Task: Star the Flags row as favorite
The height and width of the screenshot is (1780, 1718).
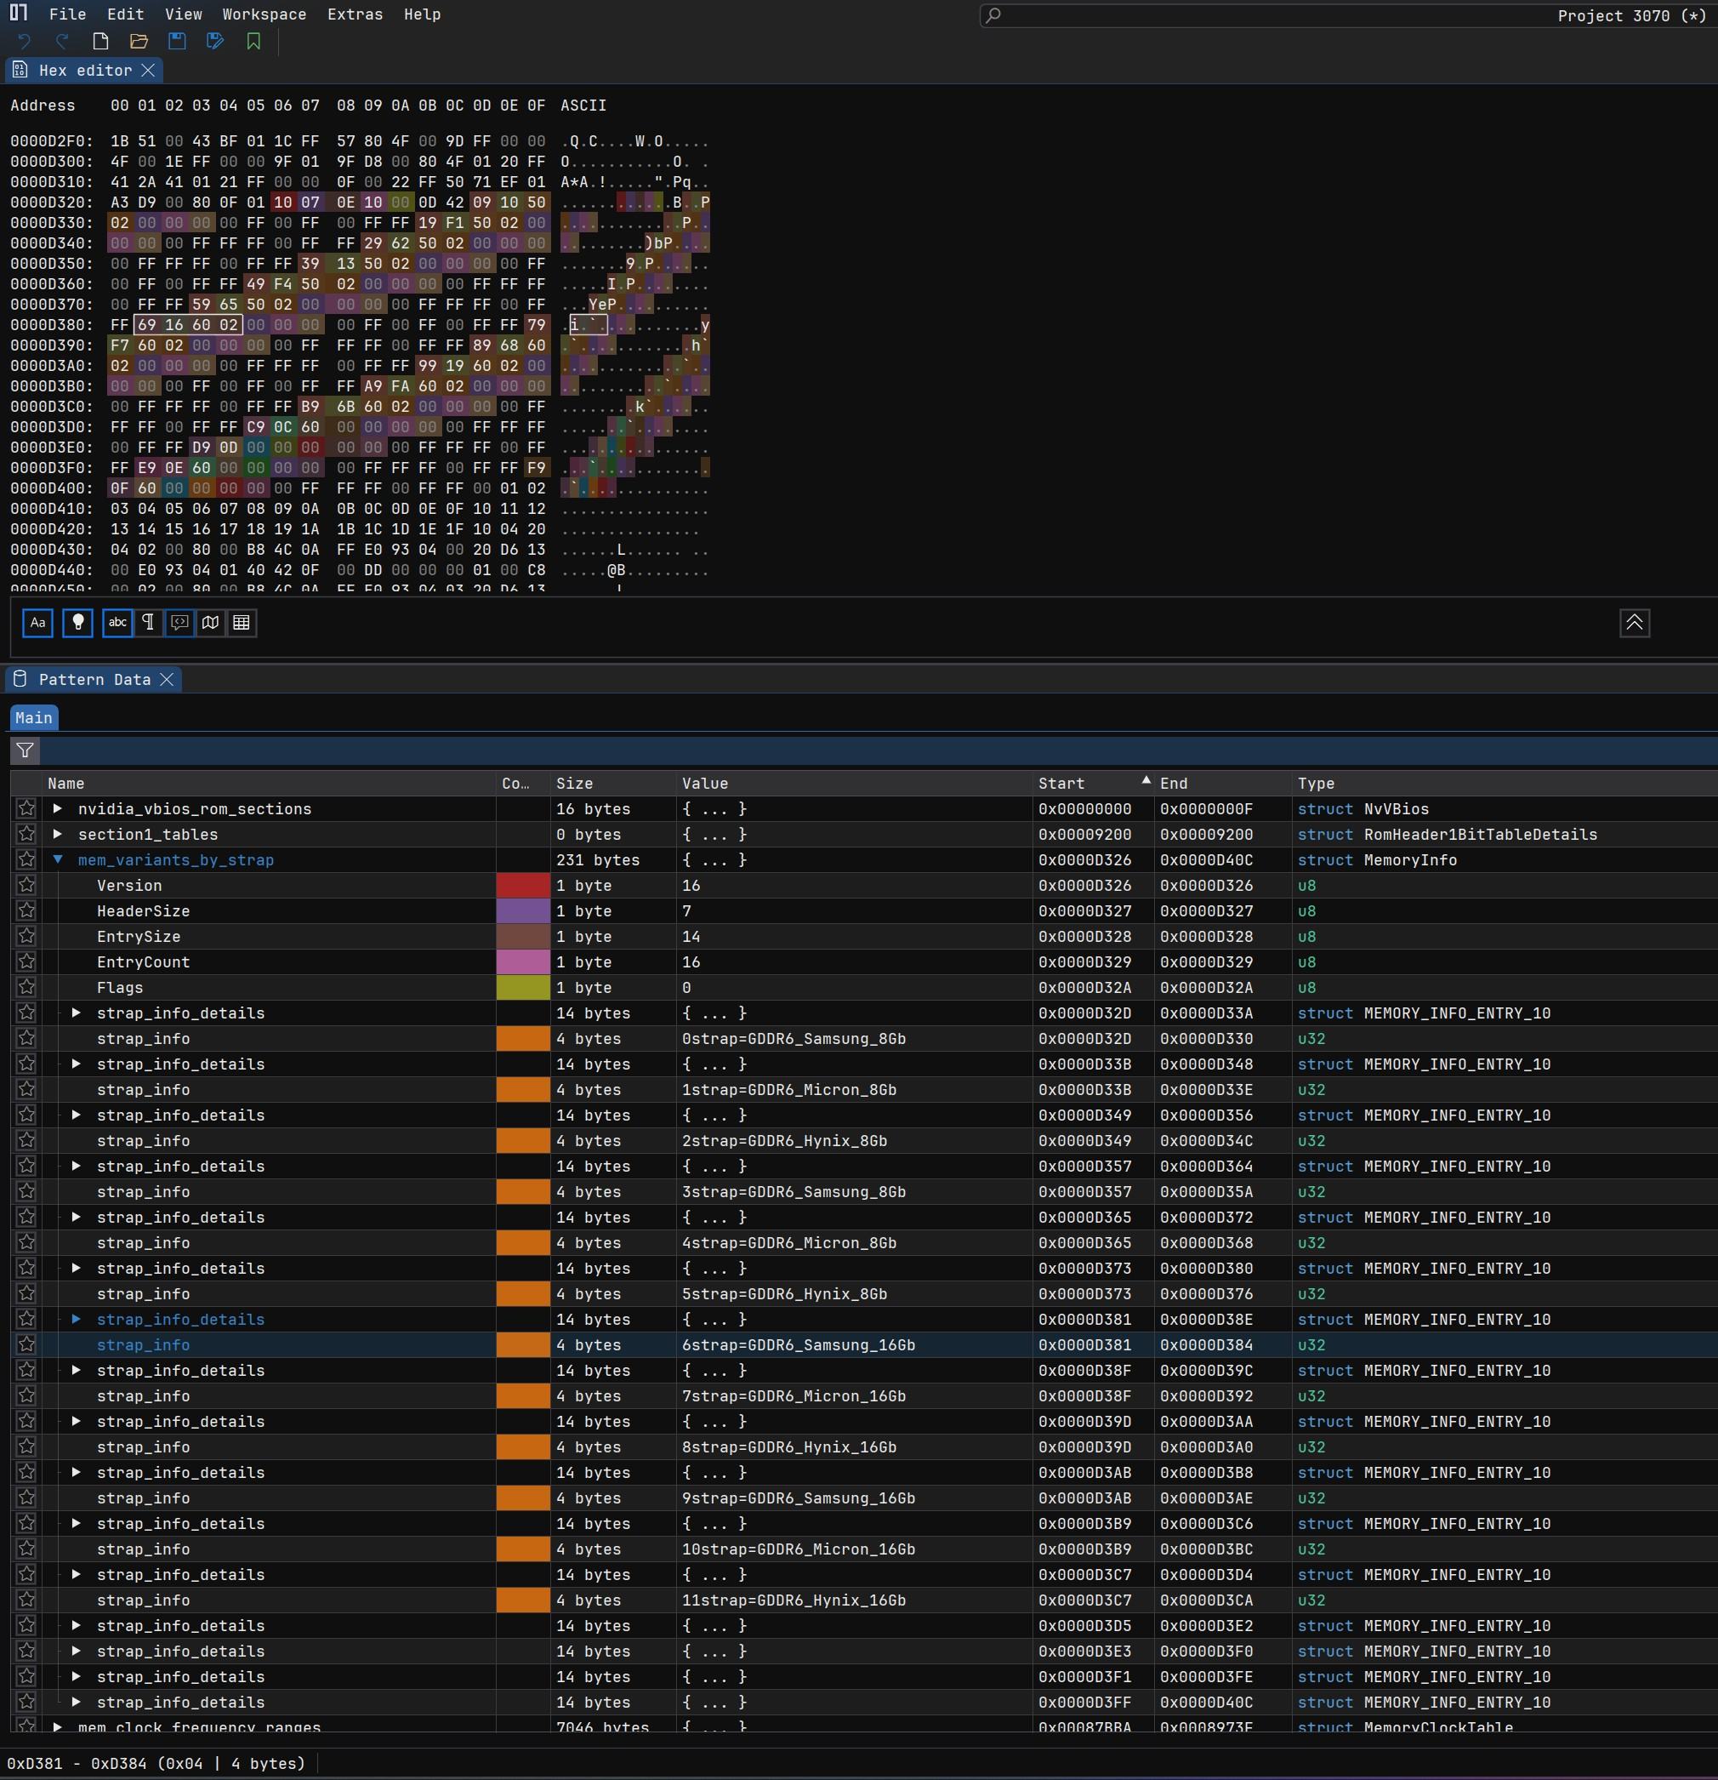Action: 26,987
